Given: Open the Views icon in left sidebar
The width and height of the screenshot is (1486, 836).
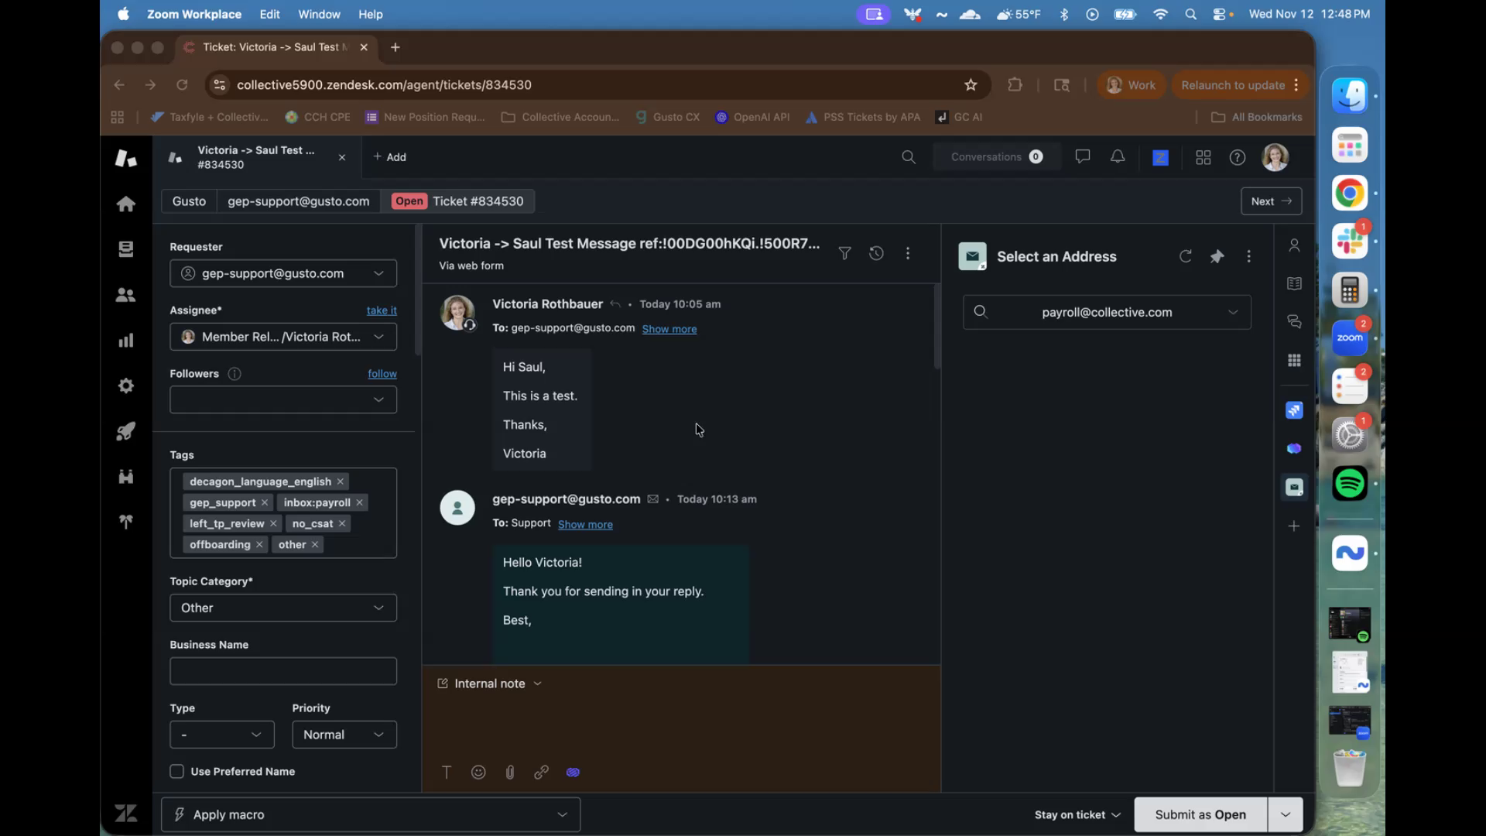Looking at the screenshot, I should (x=125, y=249).
